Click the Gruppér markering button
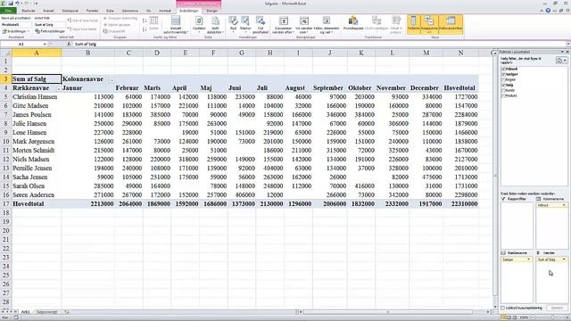This screenshot has width=571, height=321. [120, 18]
